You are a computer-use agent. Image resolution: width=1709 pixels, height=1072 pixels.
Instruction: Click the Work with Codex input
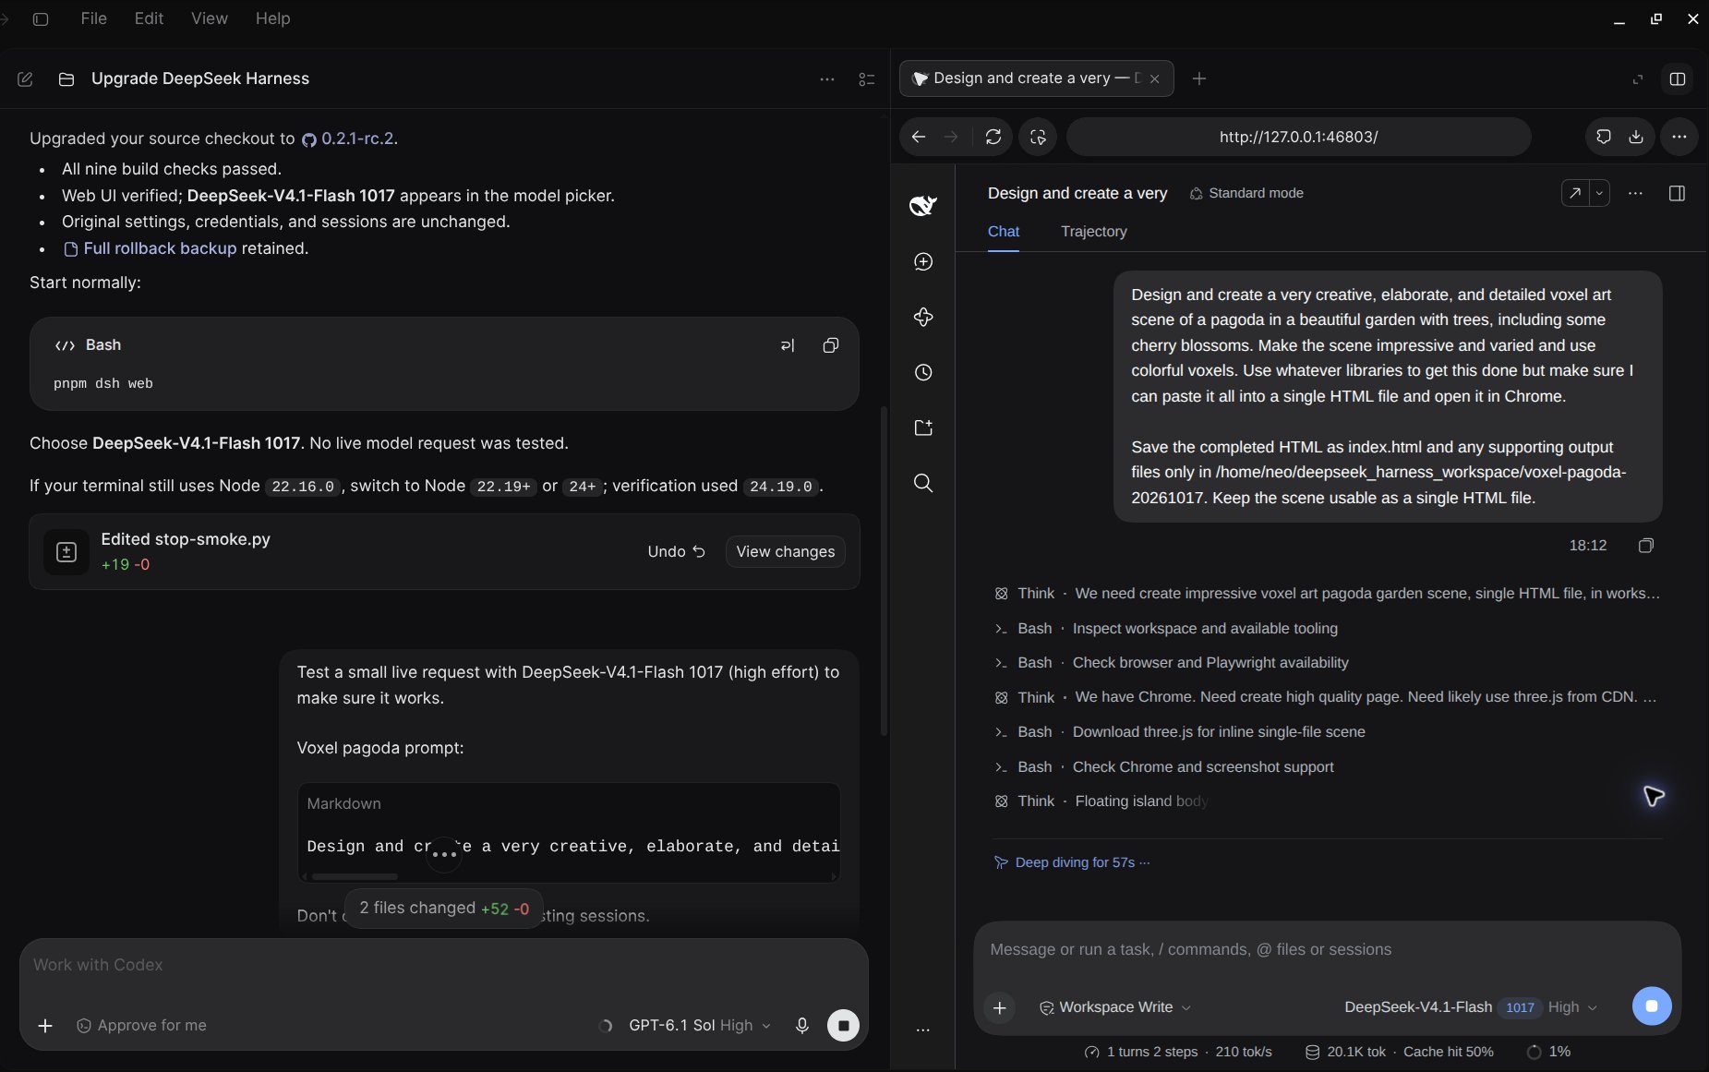(443, 965)
